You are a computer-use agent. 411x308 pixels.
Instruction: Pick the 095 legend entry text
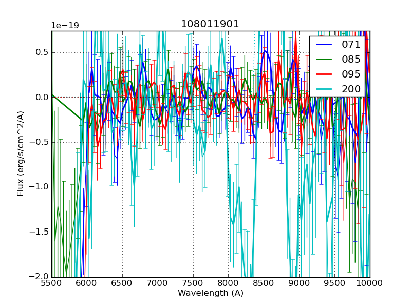coord(351,74)
